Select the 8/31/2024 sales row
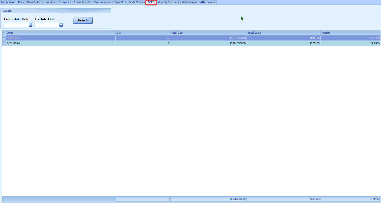 61,43
